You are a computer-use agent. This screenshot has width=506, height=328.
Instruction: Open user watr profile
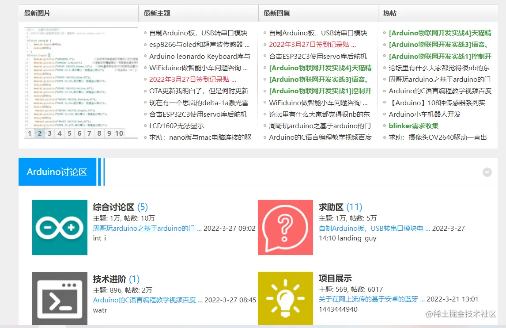[100, 310]
